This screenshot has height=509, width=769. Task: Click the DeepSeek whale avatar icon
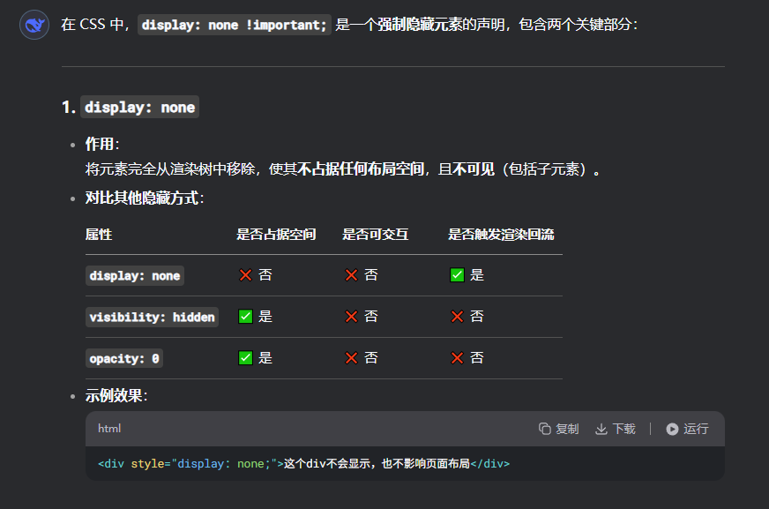click(x=34, y=26)
